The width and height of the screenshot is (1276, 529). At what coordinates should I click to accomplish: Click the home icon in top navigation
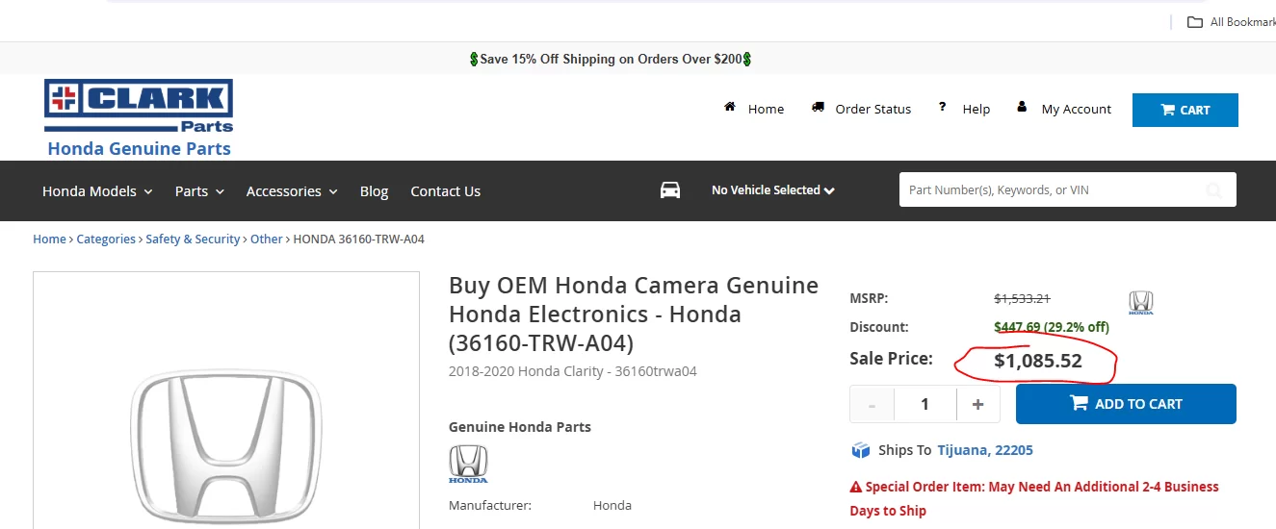click(730, 107)
